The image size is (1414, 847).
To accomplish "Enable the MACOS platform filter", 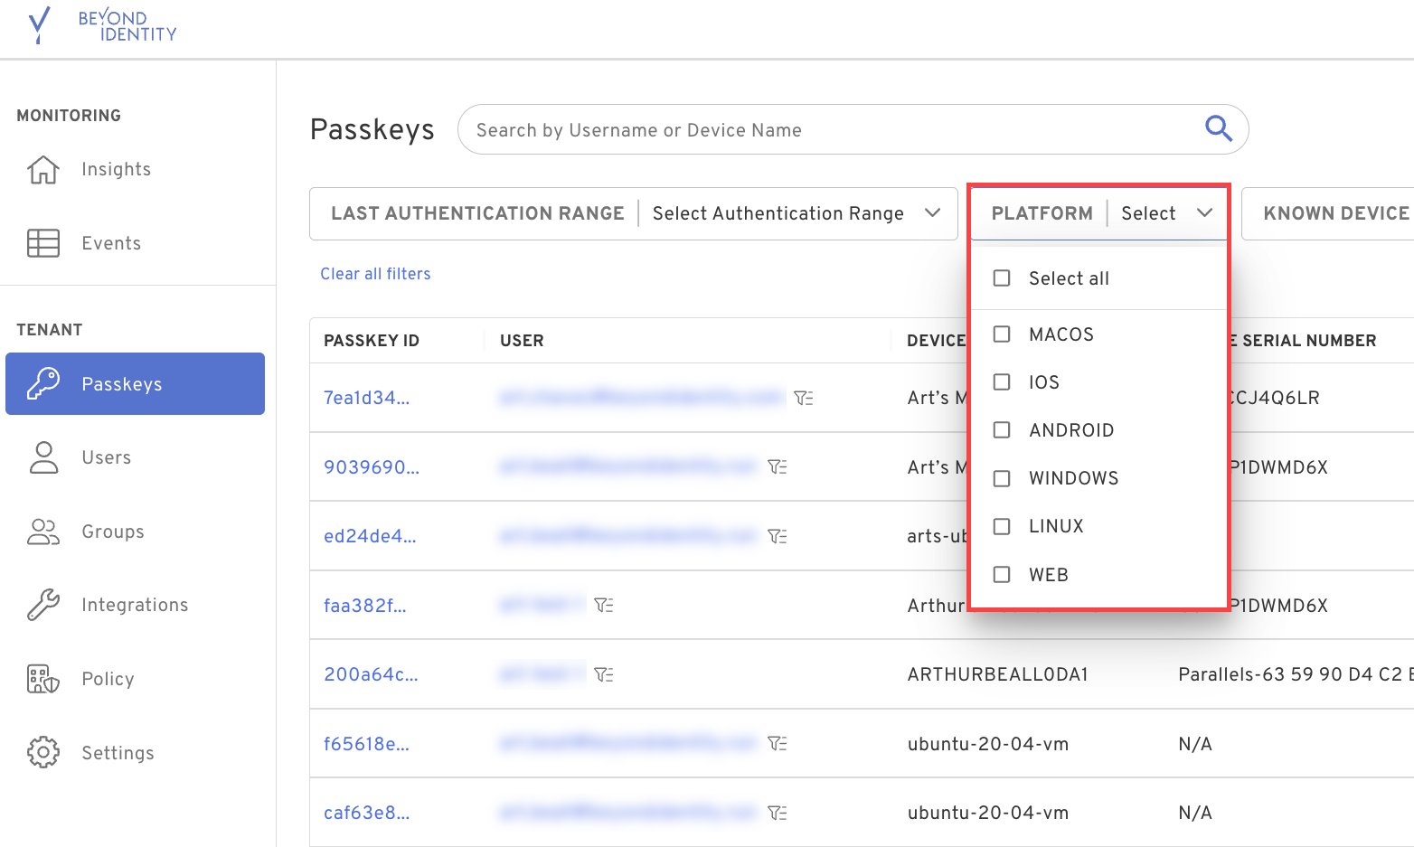I will (1001, 334).
